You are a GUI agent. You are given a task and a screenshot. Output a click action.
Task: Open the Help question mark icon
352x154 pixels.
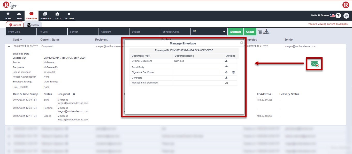[x=338, y=16]
